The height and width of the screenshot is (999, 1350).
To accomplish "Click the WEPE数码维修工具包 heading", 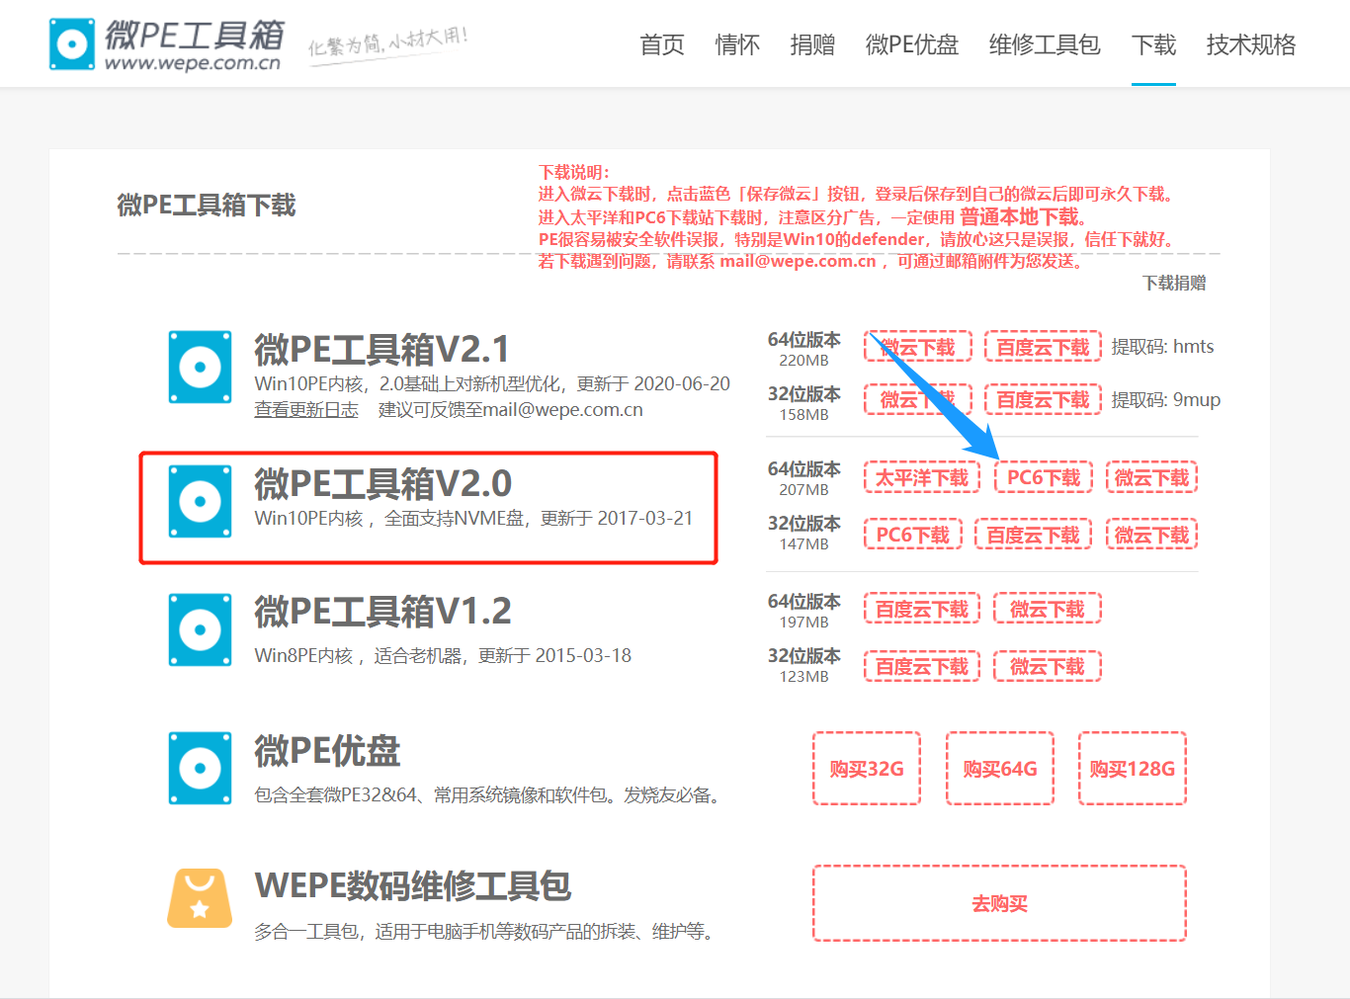I will pyautogui.click(x=412, y=885).
